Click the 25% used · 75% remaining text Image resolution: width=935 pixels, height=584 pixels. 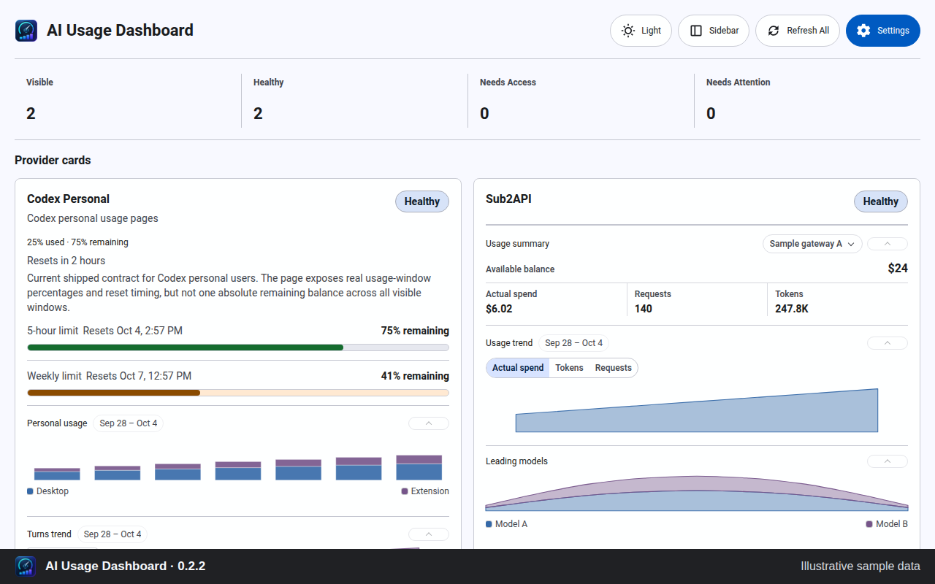(x=77, y=242)
